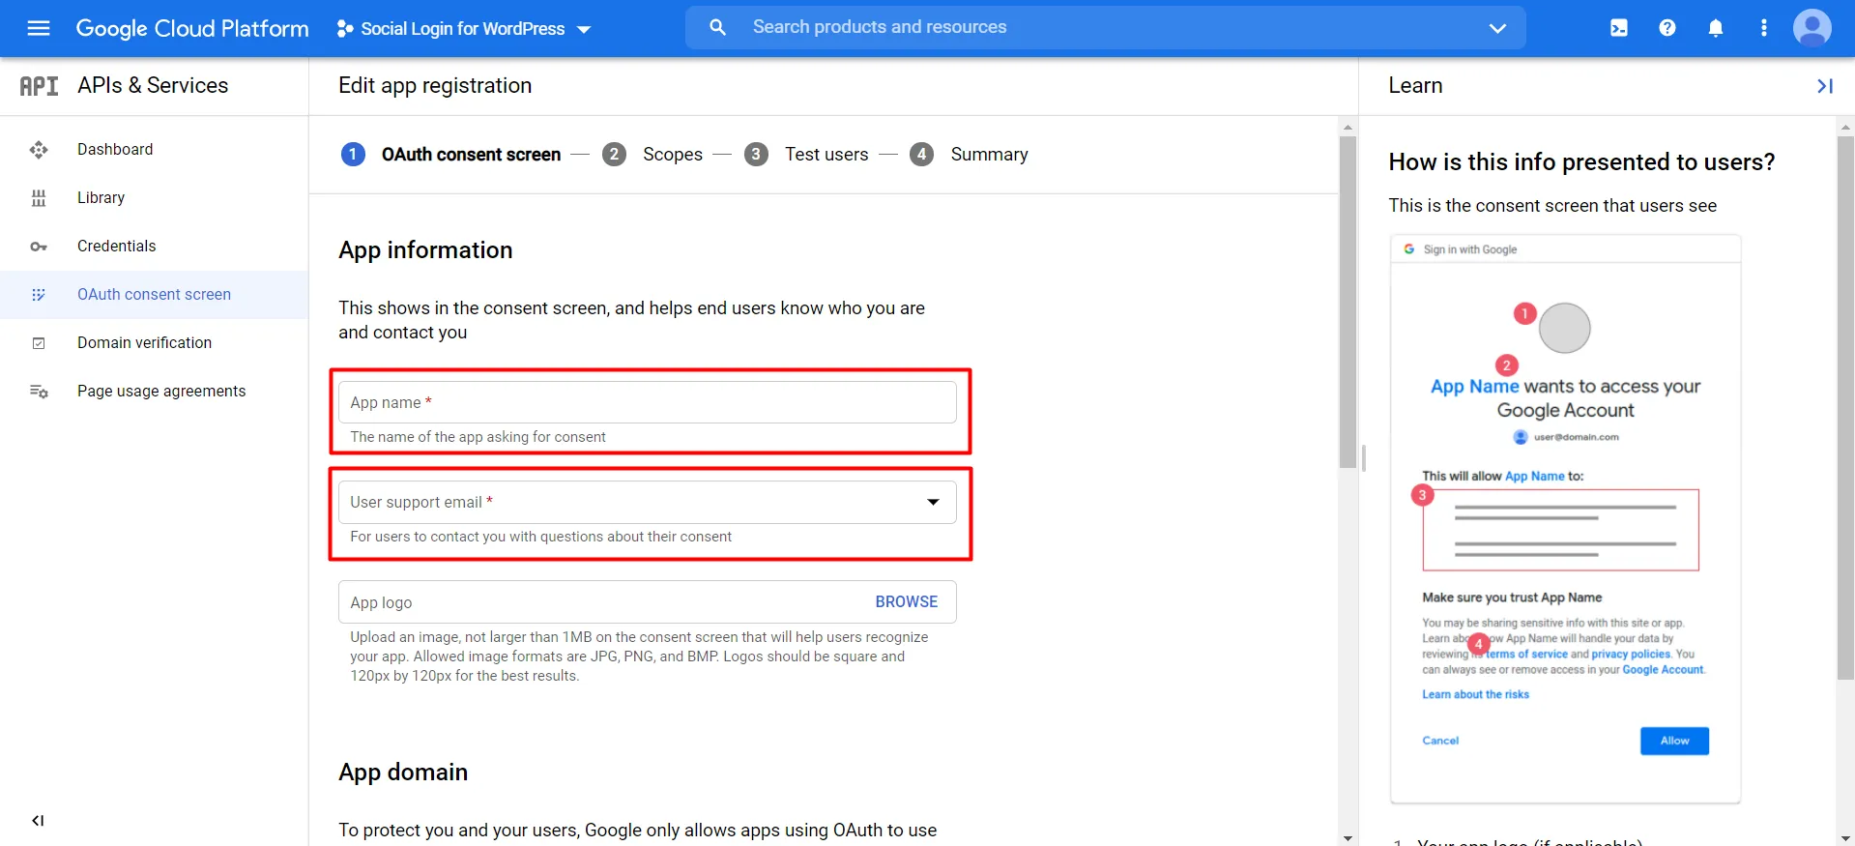Click the API logo icon
This screenshot has width=1855, height=846.
[x=39, y=86]
